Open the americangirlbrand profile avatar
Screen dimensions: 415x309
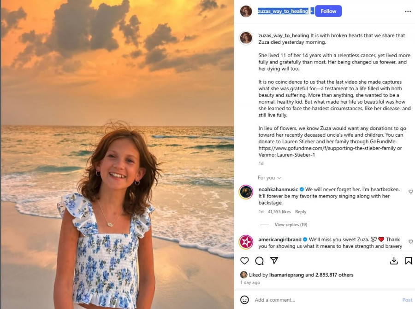coord(246,242)
